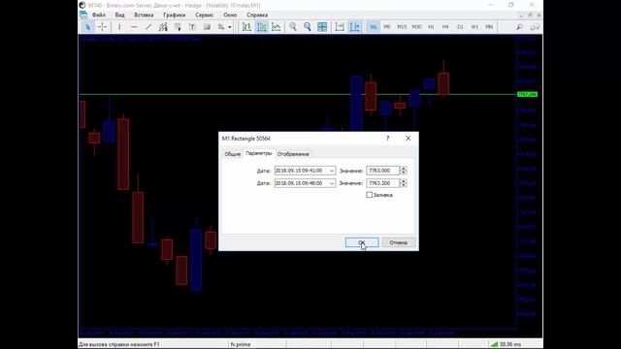The height and width of the screenshot is (349, 621).
Task: Select the M1 timeframe
Action: pos(373,27)
